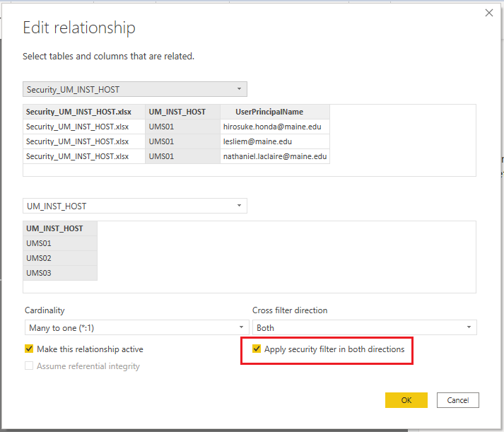Close the Edit relationship dialog
This screenshot has height=432, width=504.
coord(489,13)
